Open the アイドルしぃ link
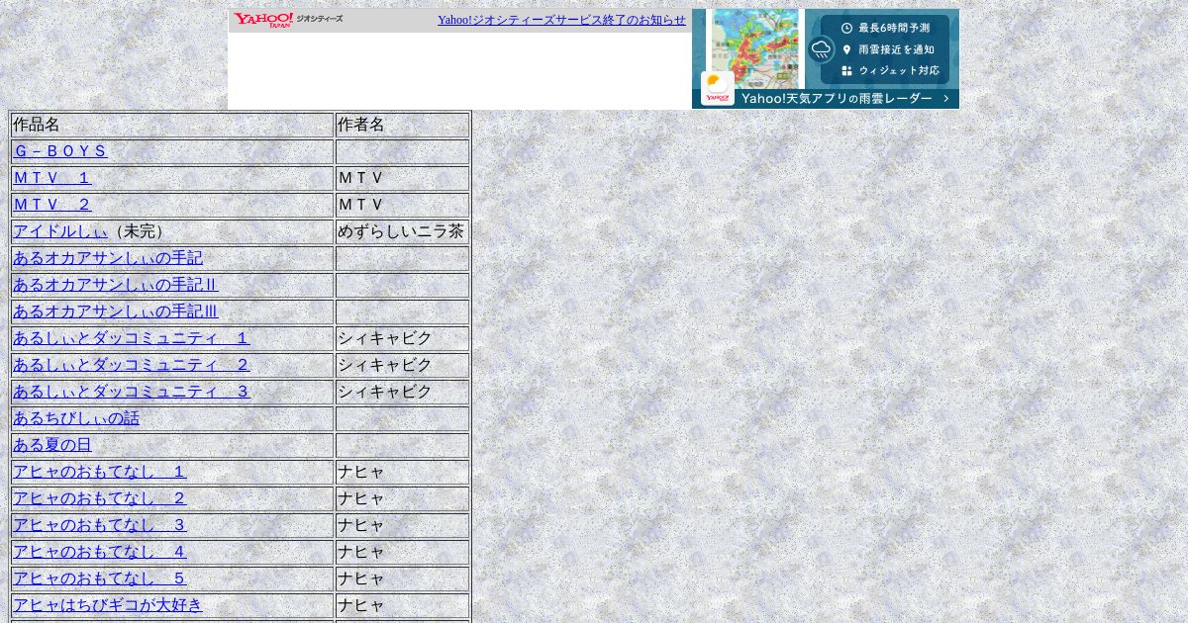This screenshot has height=623, width=1188. pos(60,231)
